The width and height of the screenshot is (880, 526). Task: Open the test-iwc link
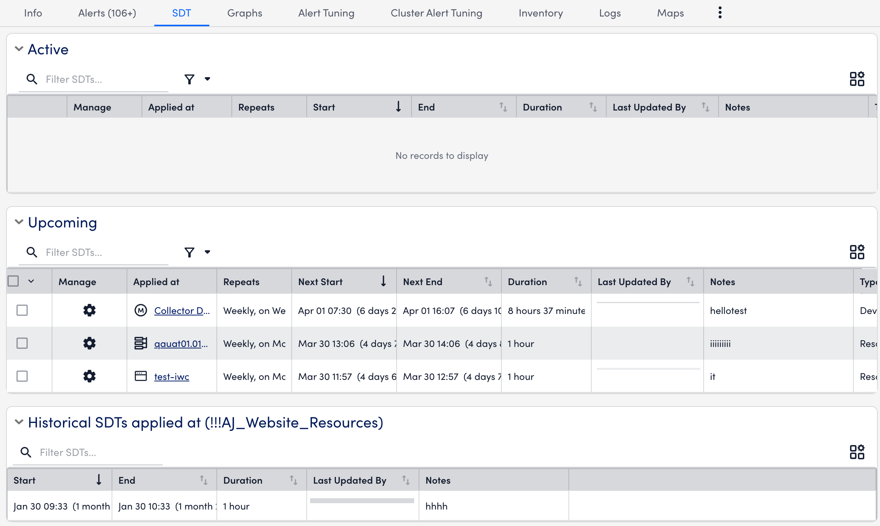pos(172,376)
